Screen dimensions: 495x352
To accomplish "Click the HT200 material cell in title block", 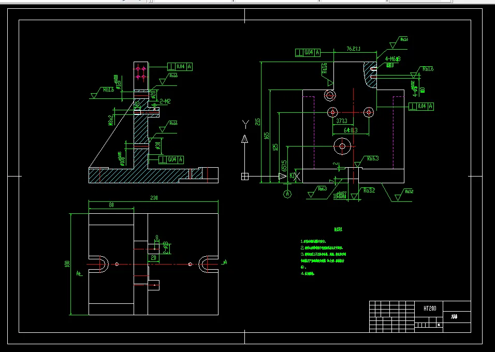I will (430, 309).
